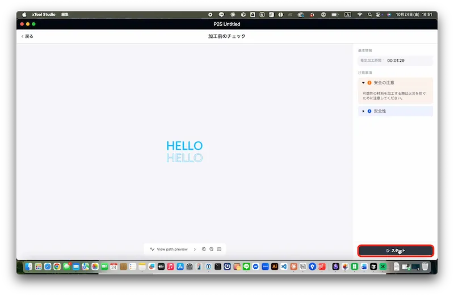Click the orange warning icon beside 安全の注意

[369, 83]
